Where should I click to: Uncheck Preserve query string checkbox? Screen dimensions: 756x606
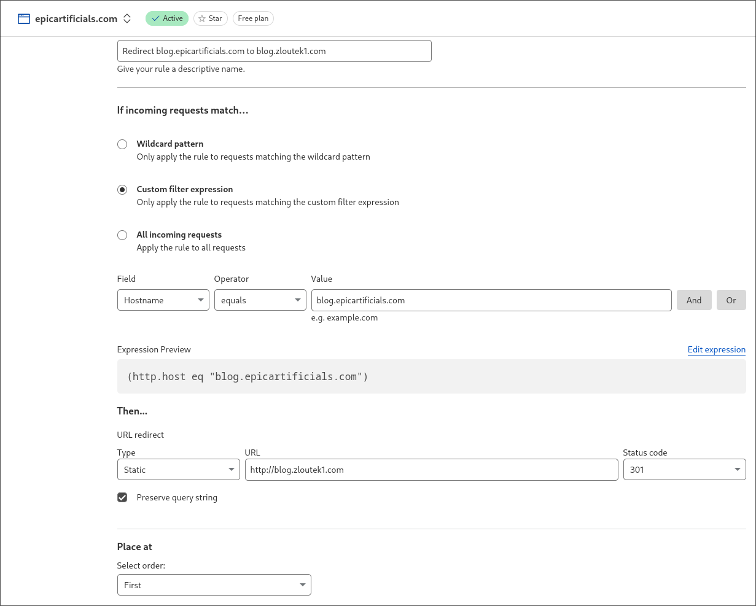pyautogui.click(x=122, y=497)
